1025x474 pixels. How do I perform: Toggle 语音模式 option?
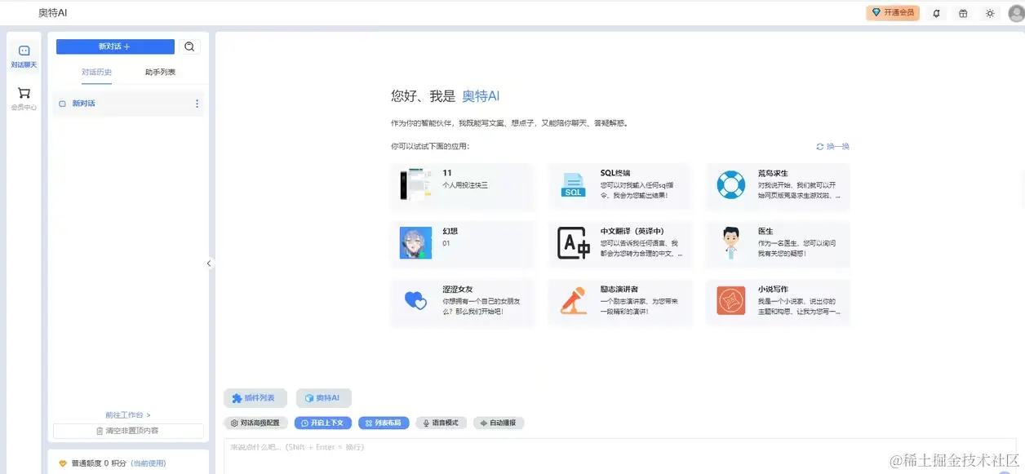tap(442, 423)
